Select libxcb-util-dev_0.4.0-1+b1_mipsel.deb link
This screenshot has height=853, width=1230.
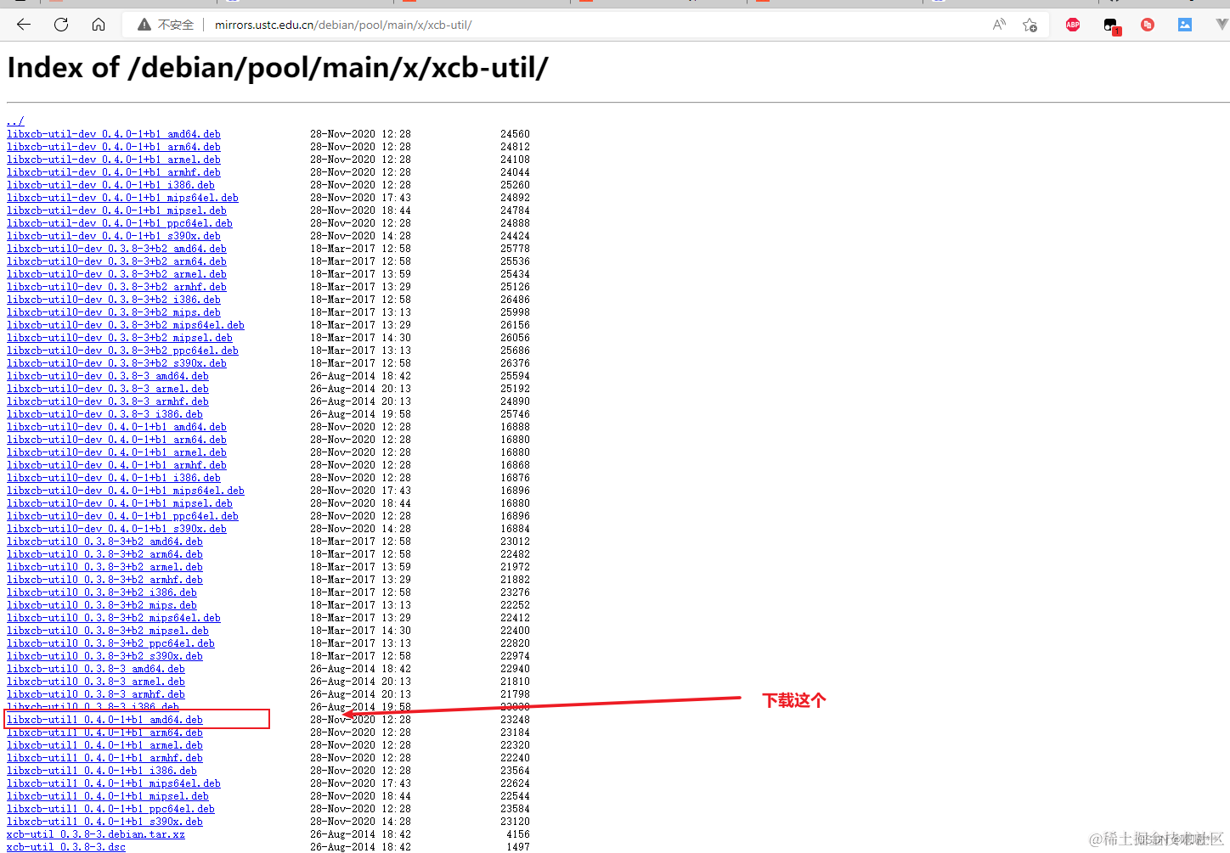click(116, 210)
